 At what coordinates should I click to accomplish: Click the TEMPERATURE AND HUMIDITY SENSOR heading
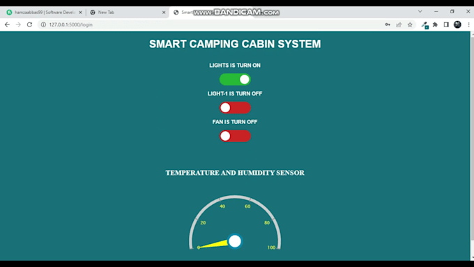[x=235, y=173]
